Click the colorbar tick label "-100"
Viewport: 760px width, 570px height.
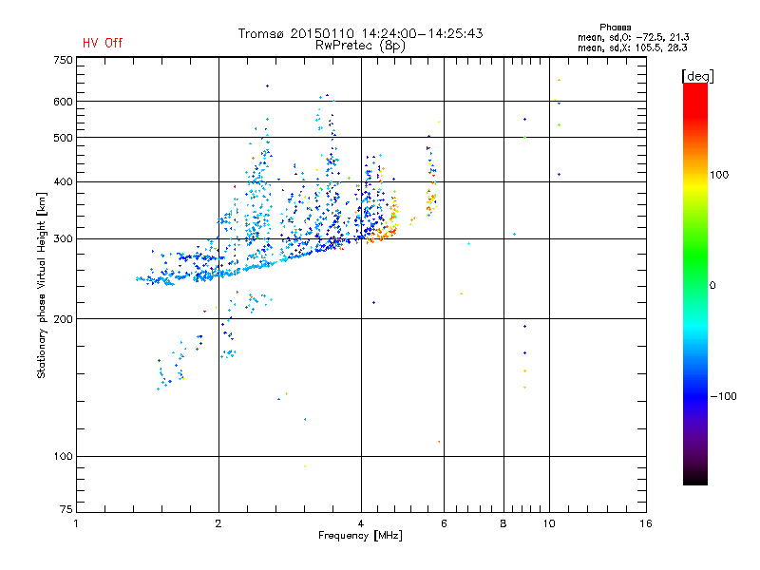[723, 396]
